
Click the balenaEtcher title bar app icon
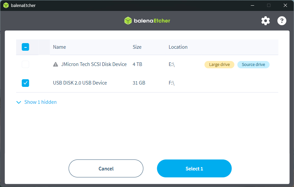[x=6, y=5]
